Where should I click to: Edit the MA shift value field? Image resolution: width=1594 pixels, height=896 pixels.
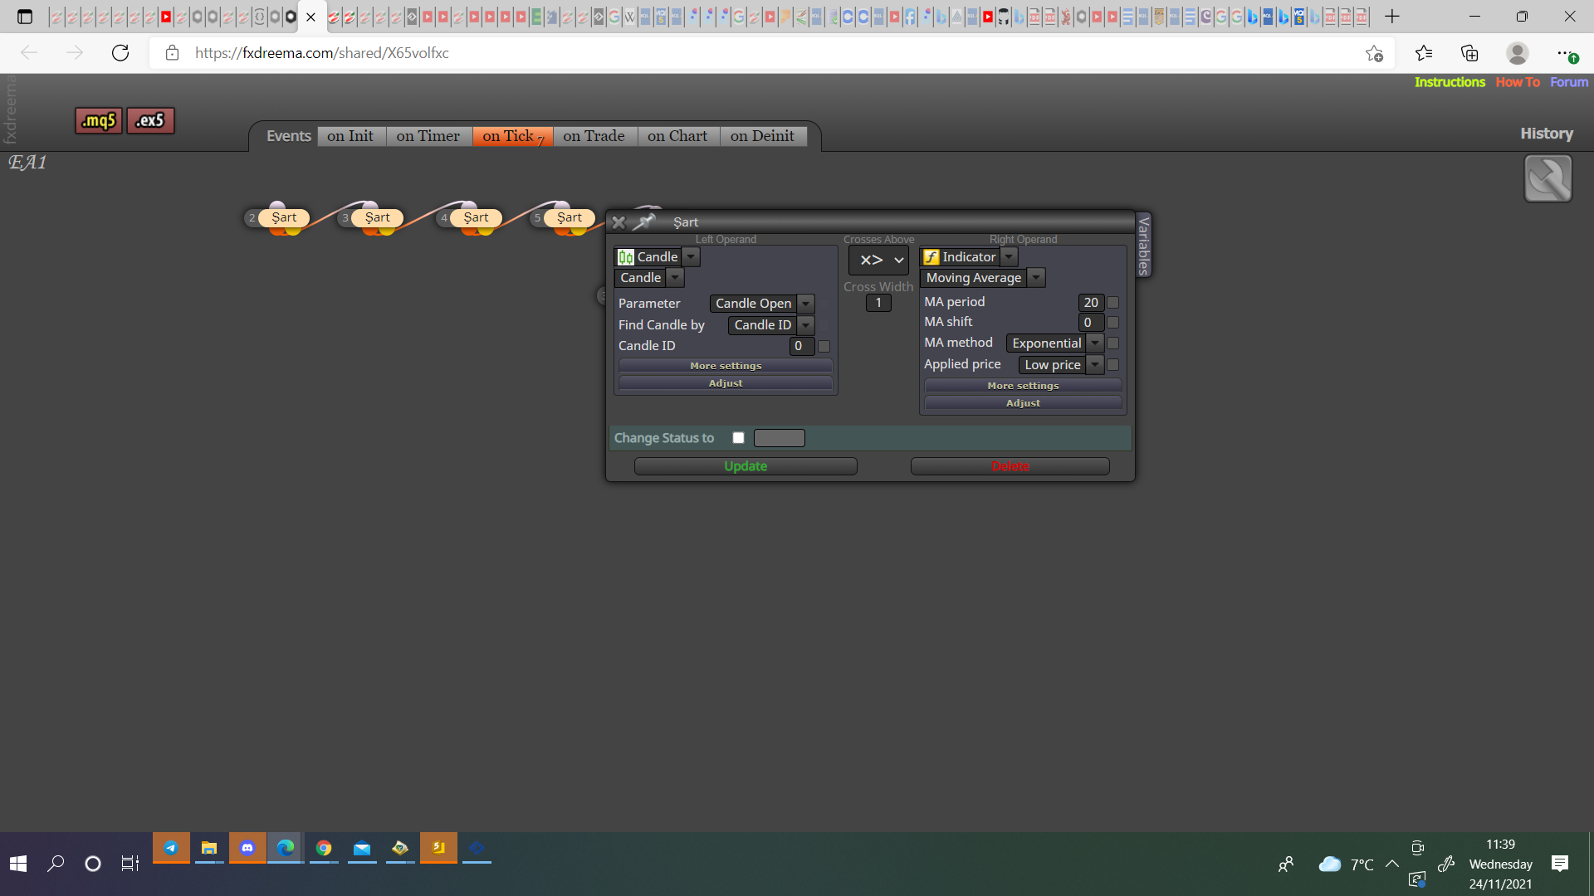pos(1091,323)
